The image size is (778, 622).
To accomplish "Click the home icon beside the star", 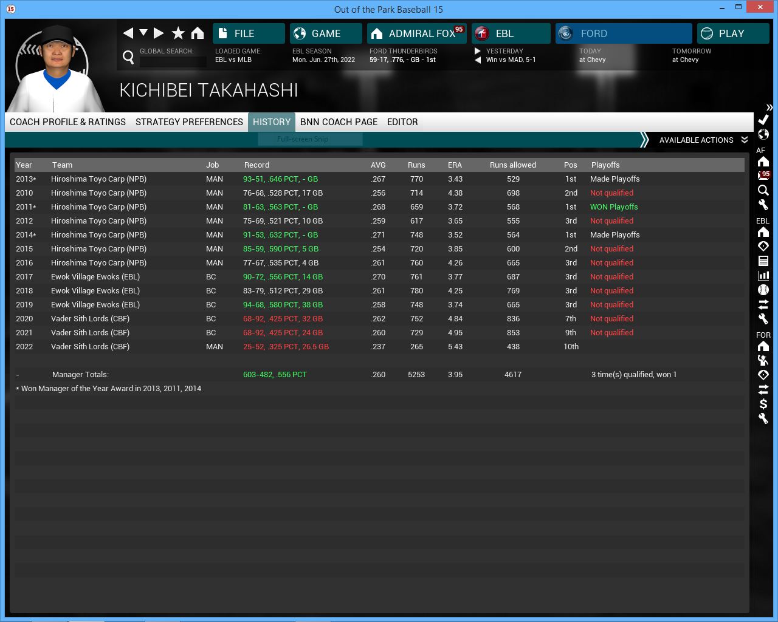I will coord(198,33).
